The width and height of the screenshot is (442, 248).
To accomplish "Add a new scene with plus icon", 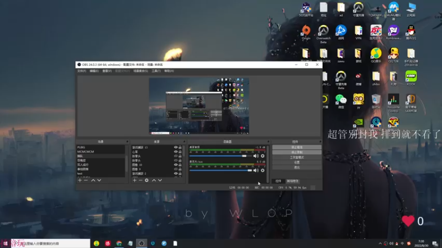I will (80, 180).
